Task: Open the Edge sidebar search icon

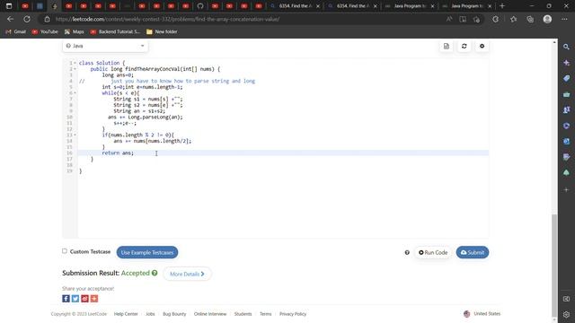Action: click(x=566, y=47)
